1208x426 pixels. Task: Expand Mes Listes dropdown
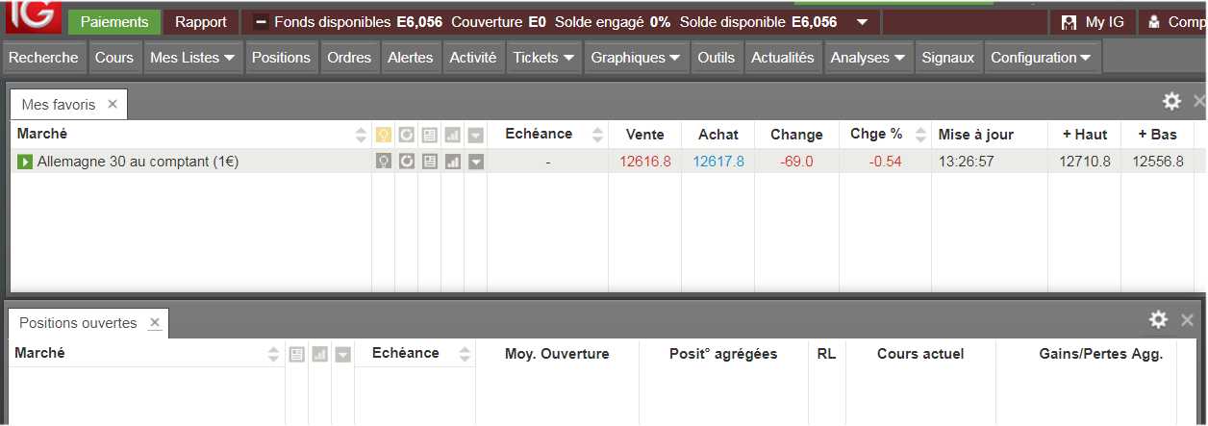192,58
